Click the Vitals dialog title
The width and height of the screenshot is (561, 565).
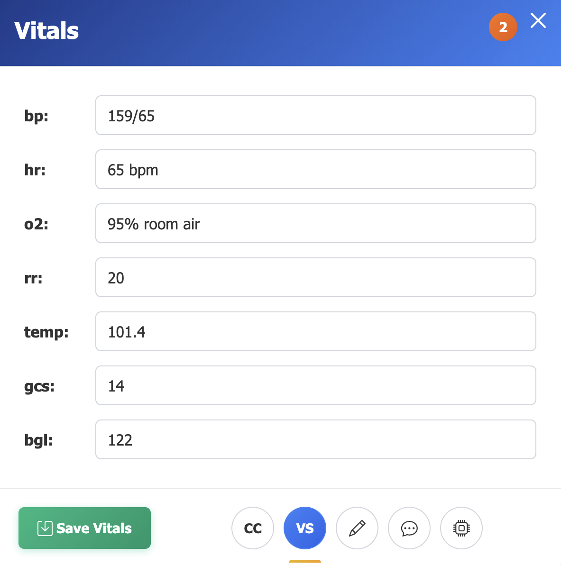(46, 30)
